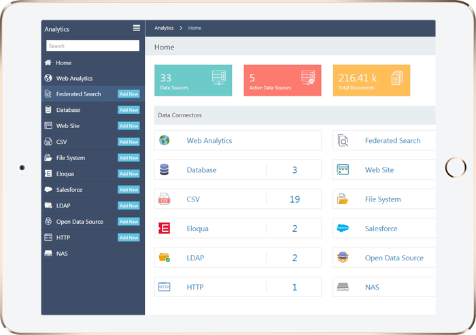
Task: Click inside the sidebar Search field
Action: (93, 45)
